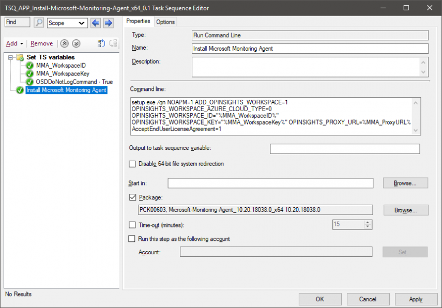Viewport: 442px width, 308px height.
Task: Click the Output to task sequence variable field
Action: 344,149
